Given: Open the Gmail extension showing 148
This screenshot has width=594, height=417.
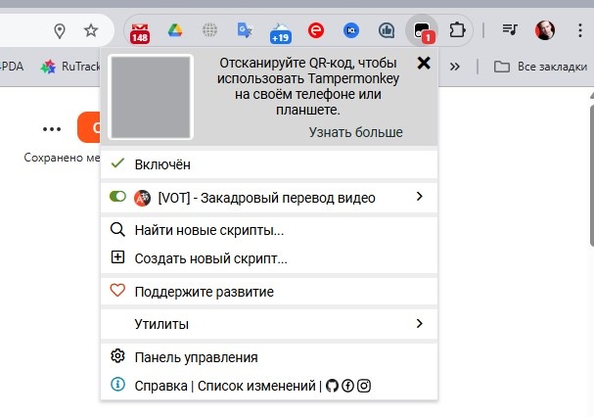Looking at the screenshot, I should (x=140, y=33).
